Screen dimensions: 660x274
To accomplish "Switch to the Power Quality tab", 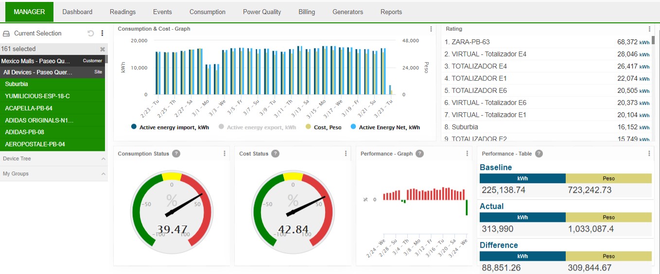I will (262, 12).
